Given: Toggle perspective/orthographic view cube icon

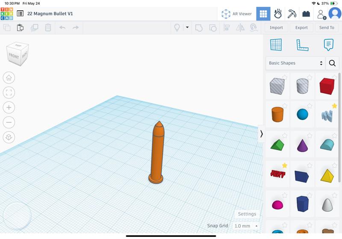Looking at the screenshot, I should coord(9,137).
